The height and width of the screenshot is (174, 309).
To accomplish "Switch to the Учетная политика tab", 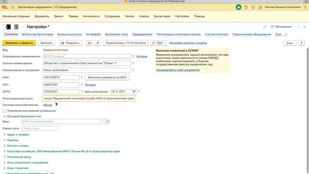I will click(x=216, y=34).
